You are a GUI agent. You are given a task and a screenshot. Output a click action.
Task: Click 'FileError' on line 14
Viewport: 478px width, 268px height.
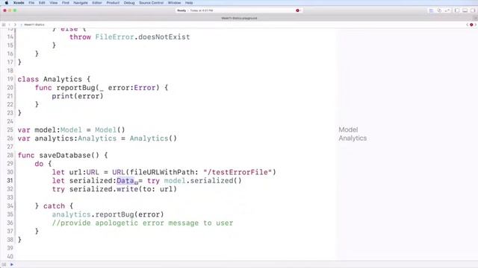tap(114, 37)
